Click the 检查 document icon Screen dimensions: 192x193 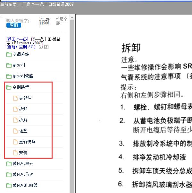point(15,131)
